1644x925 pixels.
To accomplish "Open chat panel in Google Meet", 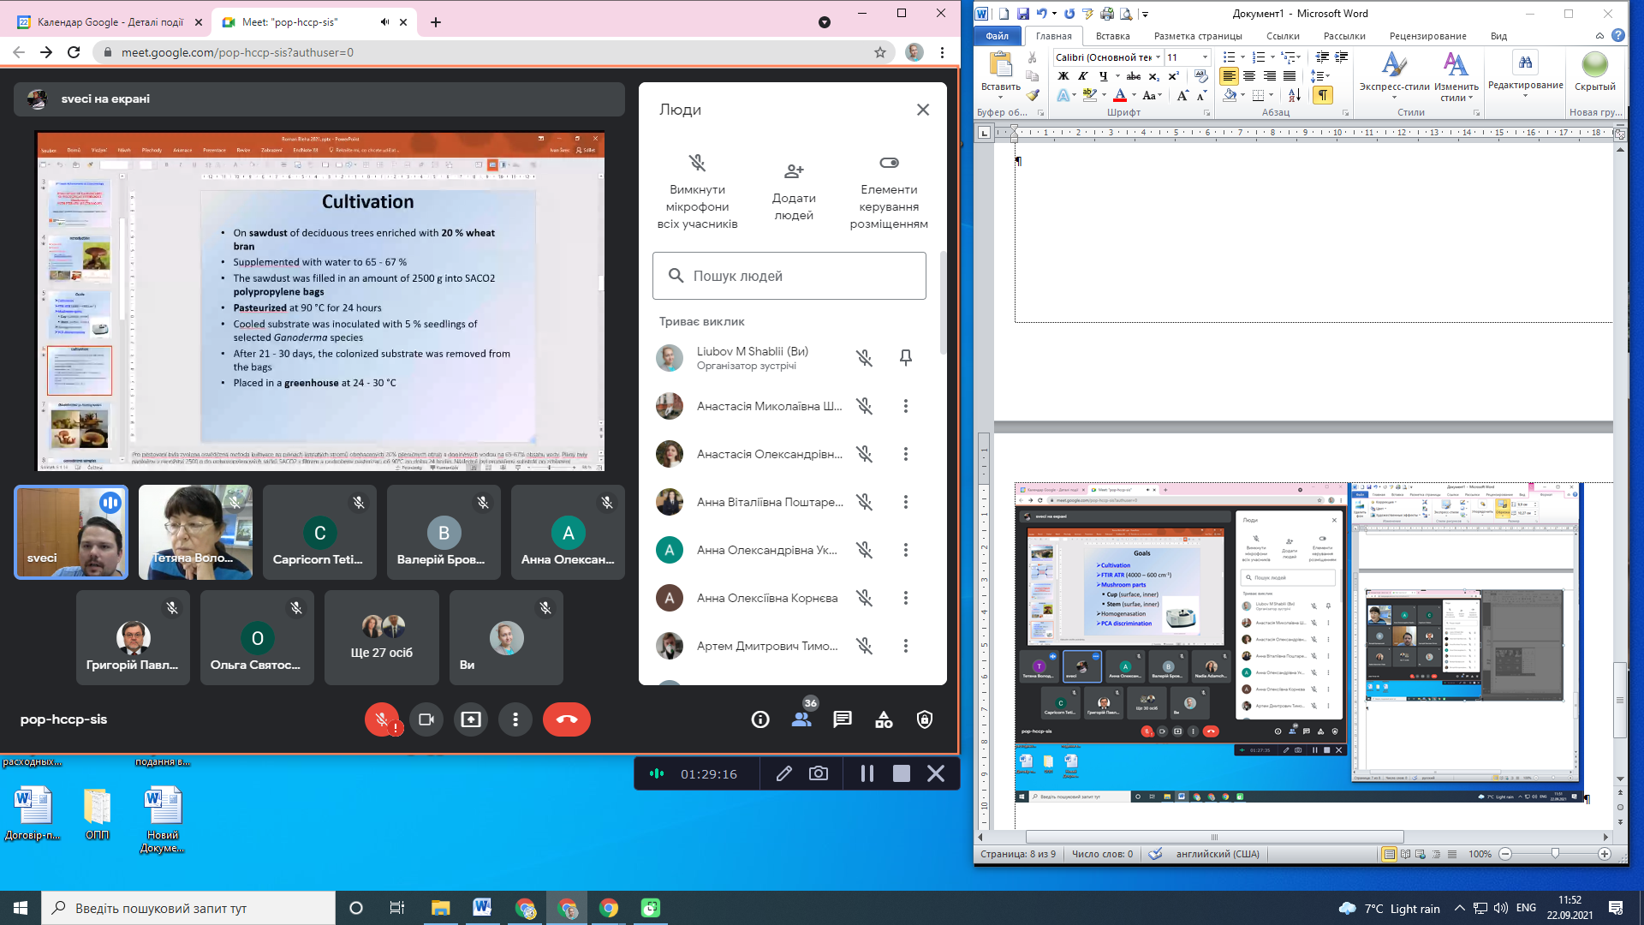I will click(x=843, y=719).
